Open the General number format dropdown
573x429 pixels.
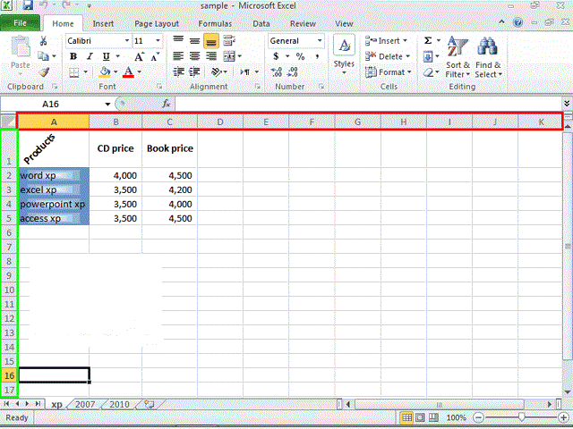pos(320,40)
